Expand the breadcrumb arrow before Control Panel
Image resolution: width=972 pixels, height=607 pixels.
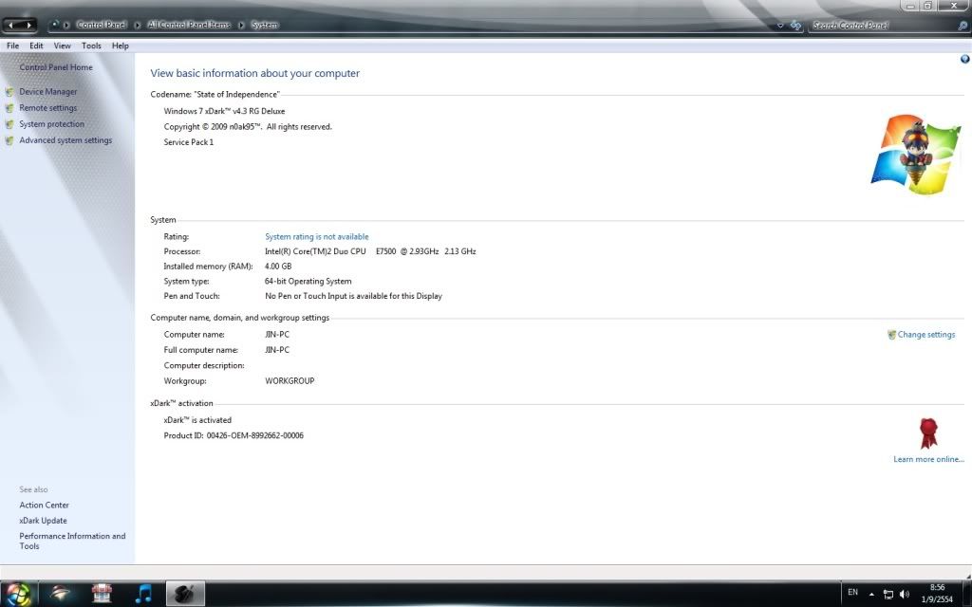[x=66, y=26]
